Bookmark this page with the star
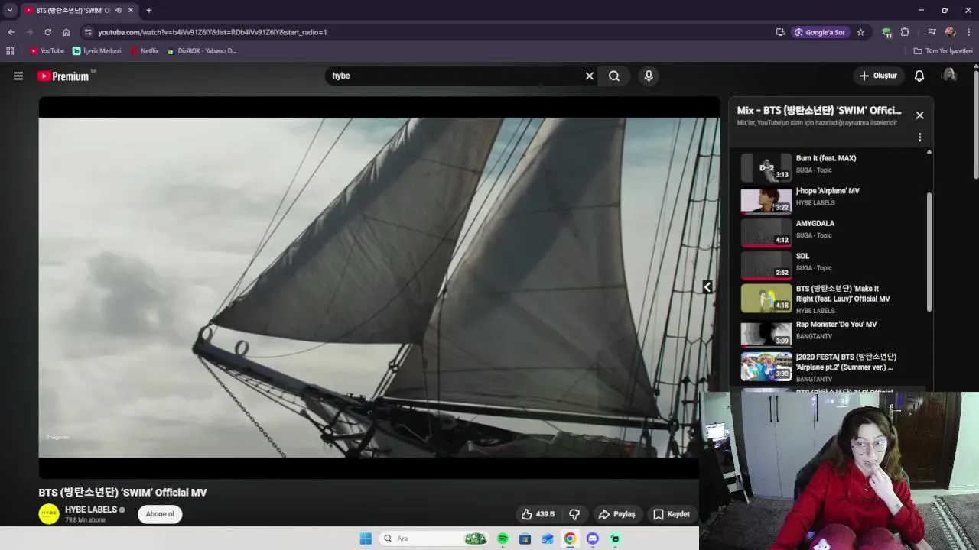The image size is (979, 550). pos(860,32)
